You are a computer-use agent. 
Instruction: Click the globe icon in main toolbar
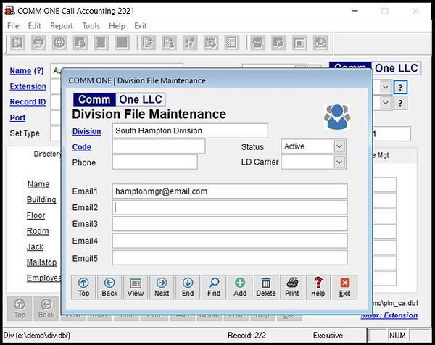pos(59,43)
